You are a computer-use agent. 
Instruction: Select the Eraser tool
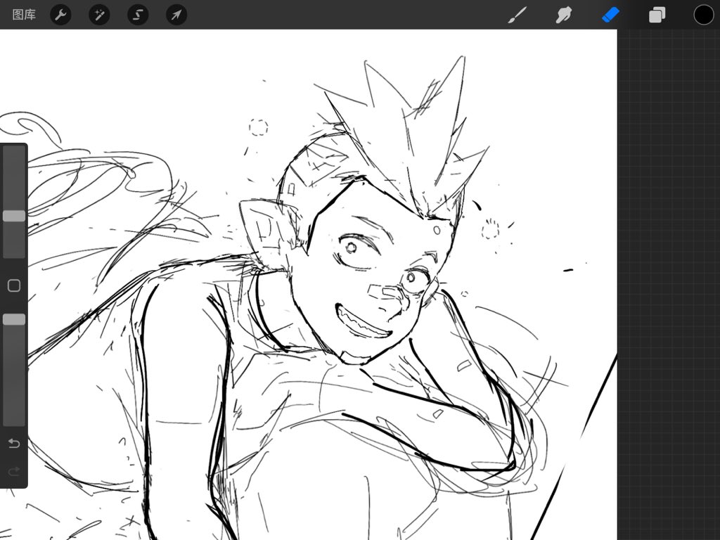click(x=610, y=15)
